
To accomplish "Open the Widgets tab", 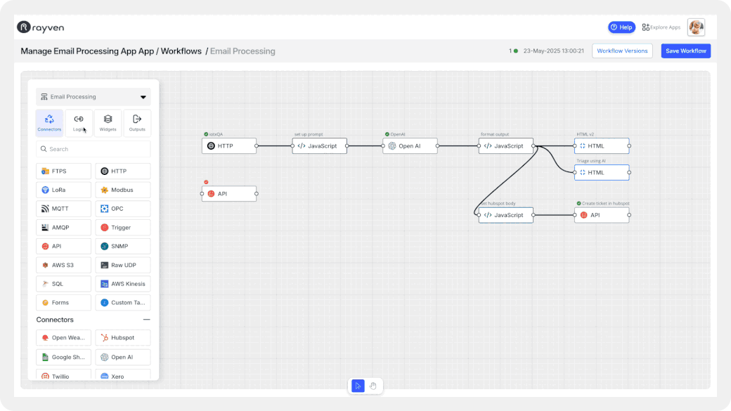I will [108, 123].
